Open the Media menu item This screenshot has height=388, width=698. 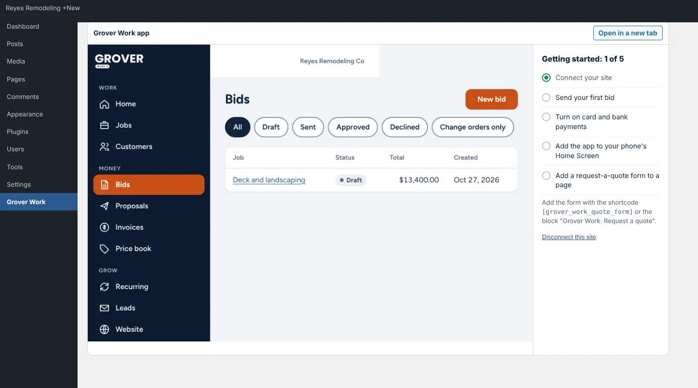39,62
